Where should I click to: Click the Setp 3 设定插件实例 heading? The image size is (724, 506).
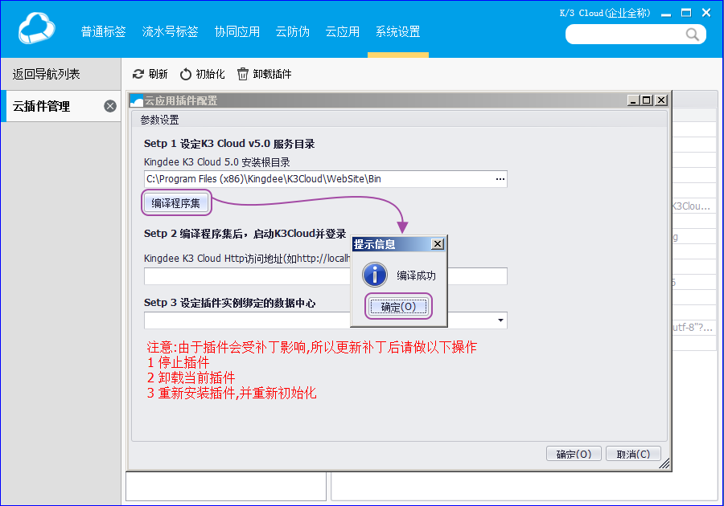click(x=229, y=303)
